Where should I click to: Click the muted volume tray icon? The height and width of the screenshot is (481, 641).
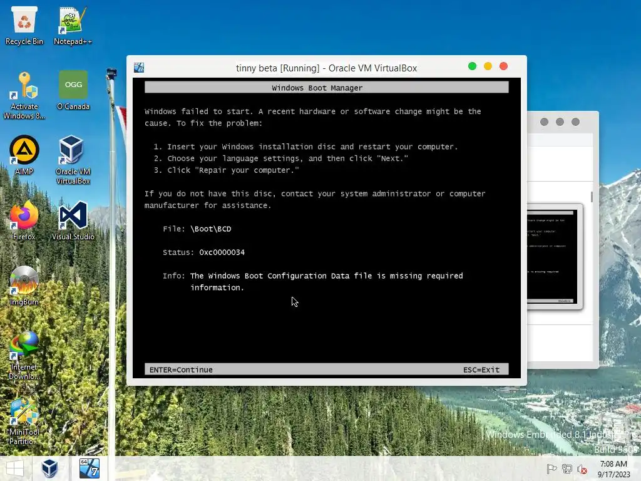pyautogui.click(x=582, y=469)
